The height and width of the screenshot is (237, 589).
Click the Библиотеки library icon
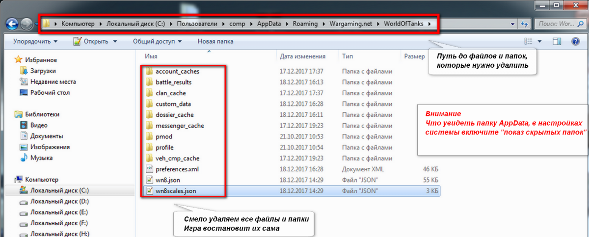[x=19, y=114]
